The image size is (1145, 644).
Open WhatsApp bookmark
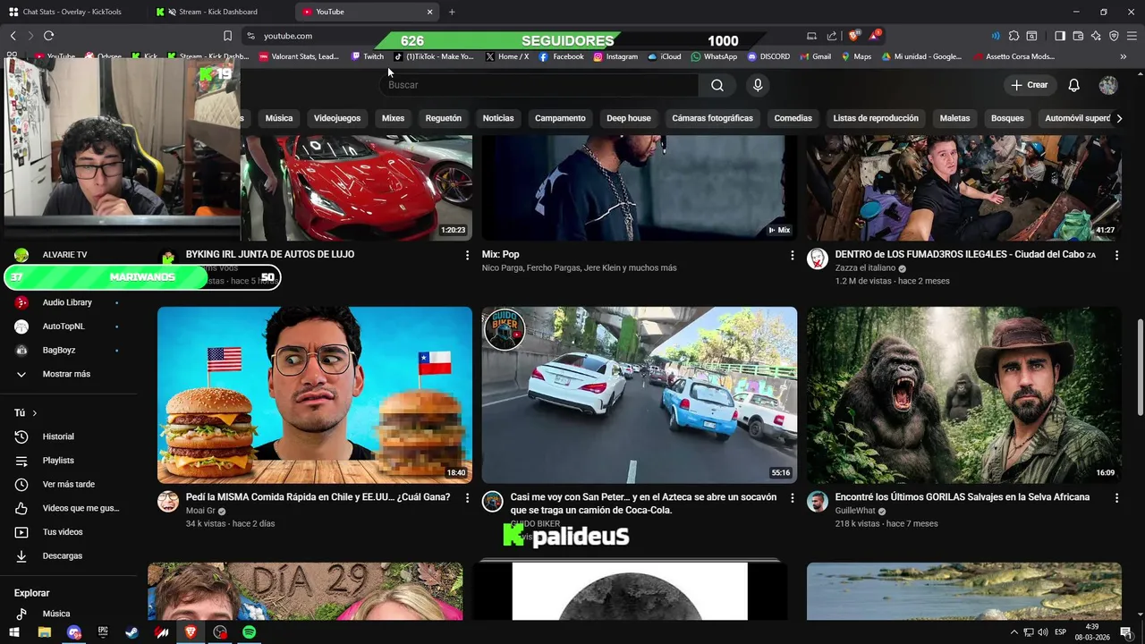(714, 56)
